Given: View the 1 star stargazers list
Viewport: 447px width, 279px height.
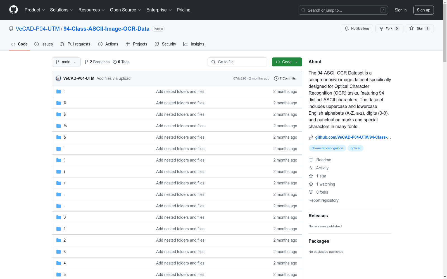Looking at the screenshot, I should pyautogui.click(x=317, y=176).
